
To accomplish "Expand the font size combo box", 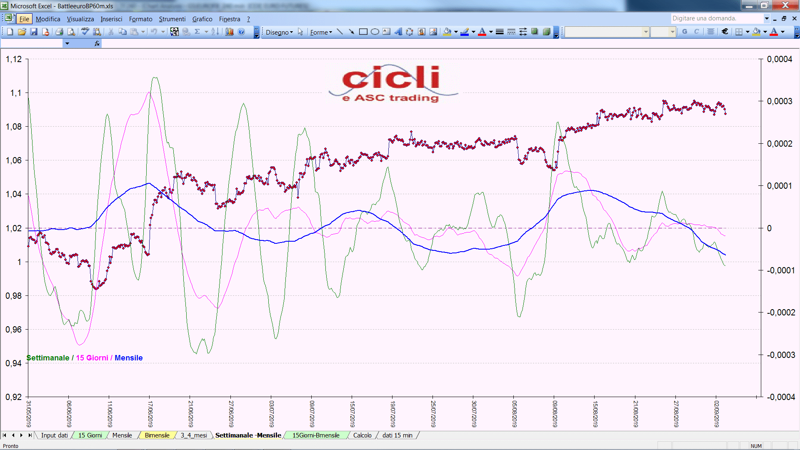I will pyautogui.click(x=672, y=32).
